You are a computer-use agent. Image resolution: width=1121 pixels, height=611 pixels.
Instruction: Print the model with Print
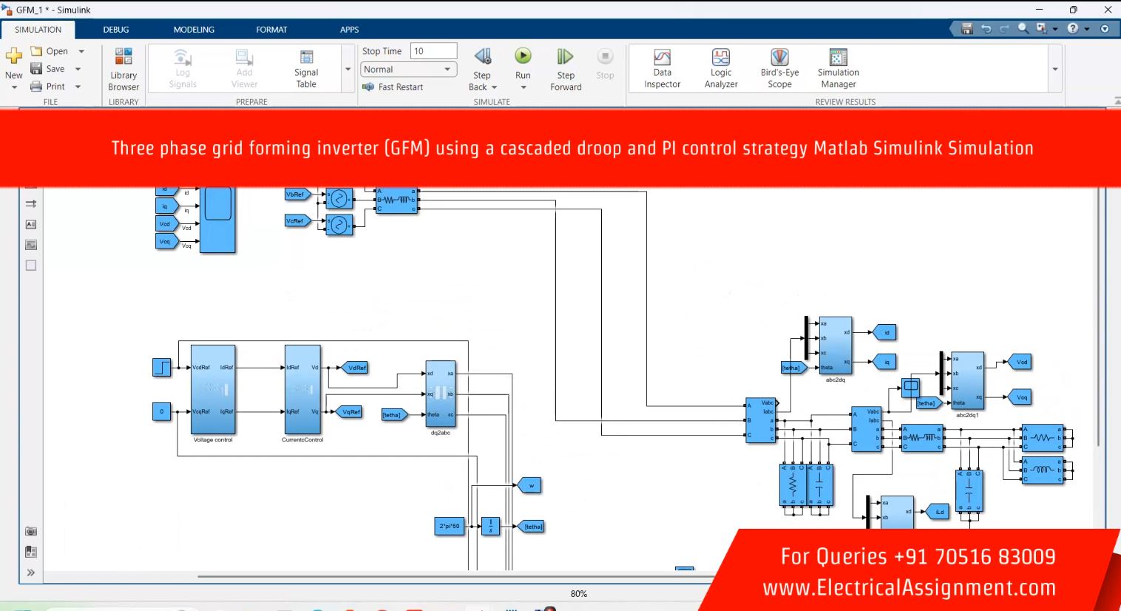[x=48, y=87]
